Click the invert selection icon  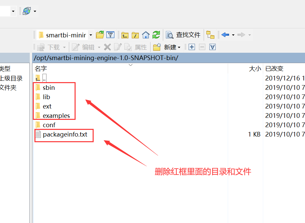click(x=212, y=47)
